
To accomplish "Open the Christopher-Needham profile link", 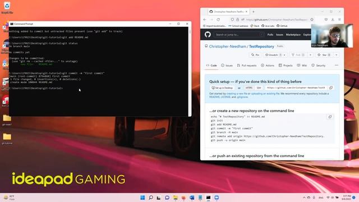I will pos(227,47).
